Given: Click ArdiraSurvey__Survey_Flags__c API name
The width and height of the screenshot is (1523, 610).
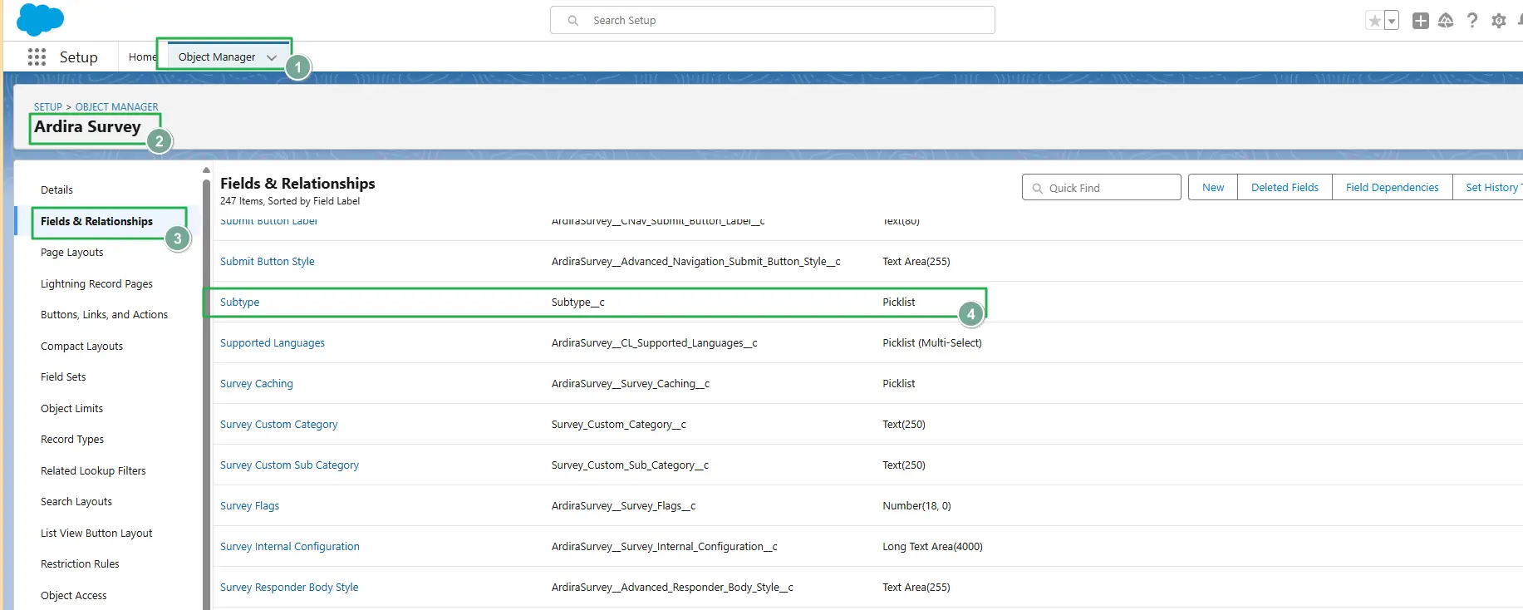Looking at the screenshot, I should pyautogui.click(x=623, y=505).
